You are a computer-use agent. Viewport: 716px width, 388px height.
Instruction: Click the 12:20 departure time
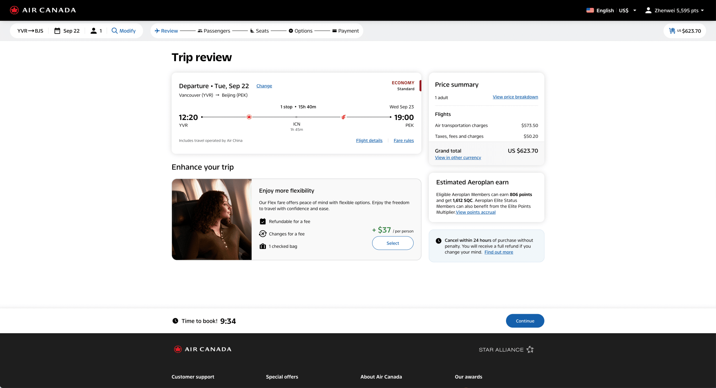188,117
